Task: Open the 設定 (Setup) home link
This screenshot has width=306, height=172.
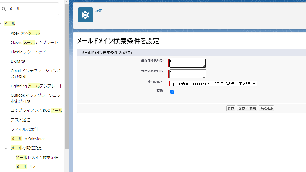Action: click(99, 10)
